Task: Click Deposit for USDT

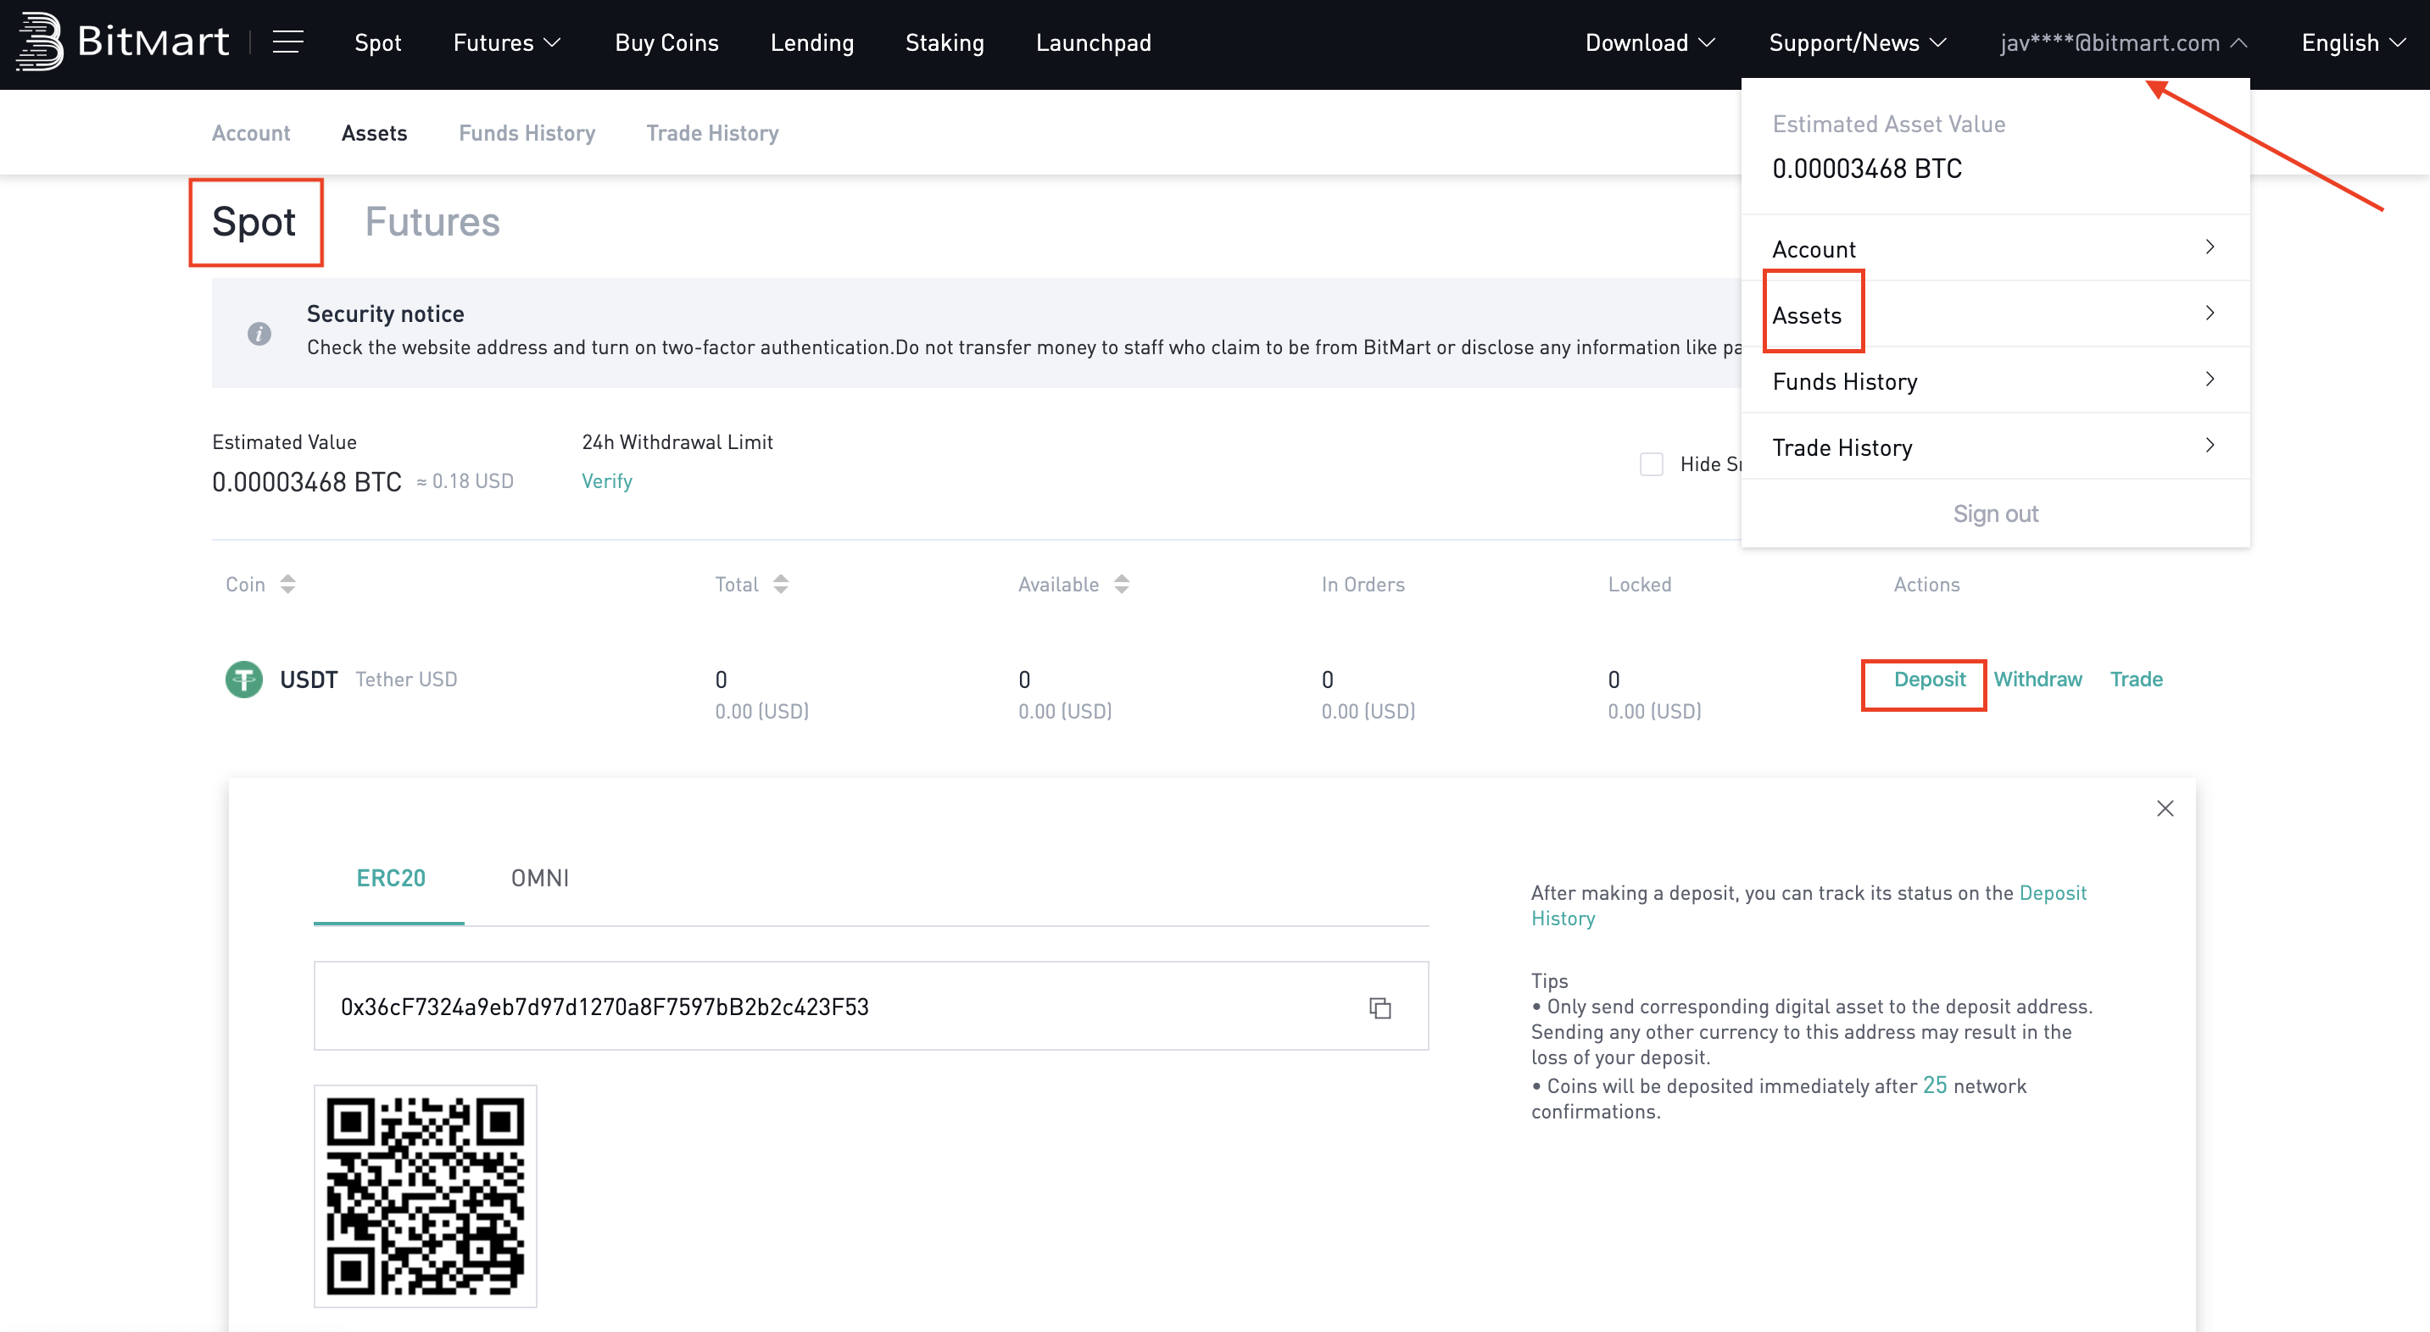Action: point(1929,679)
